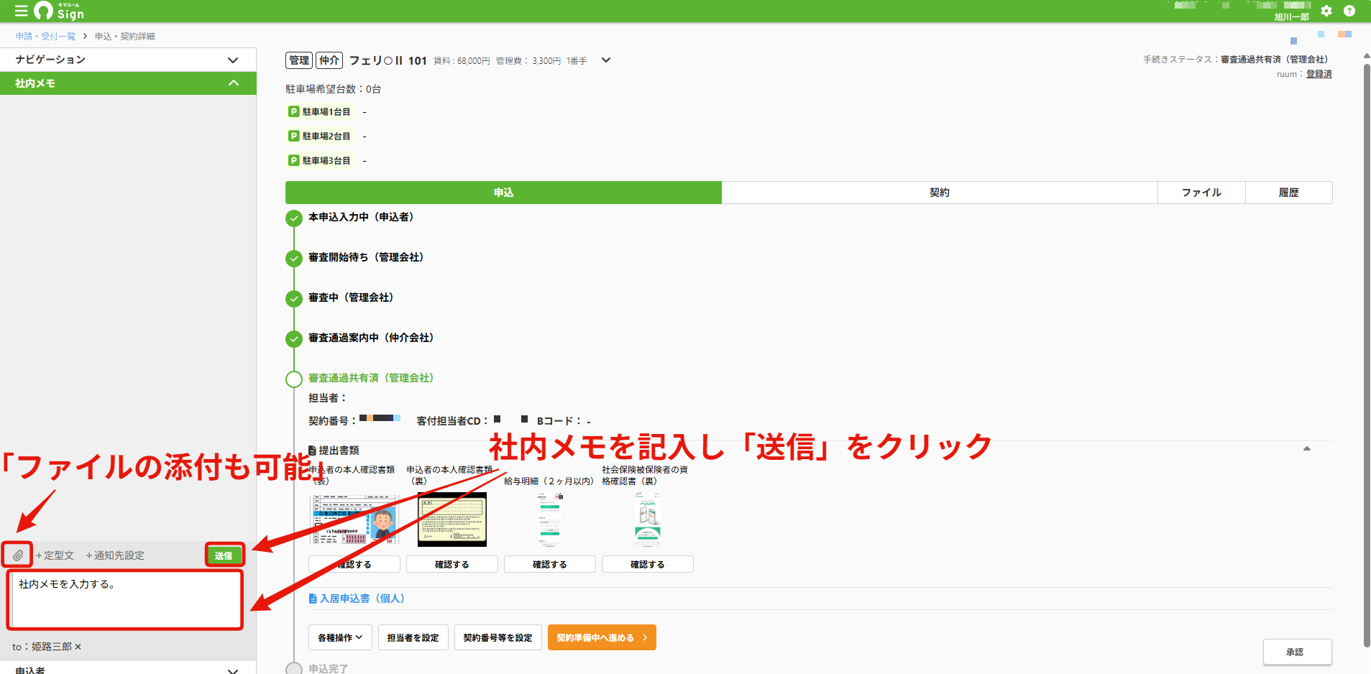Open the ruum 登録済 link

point(1319,74)
